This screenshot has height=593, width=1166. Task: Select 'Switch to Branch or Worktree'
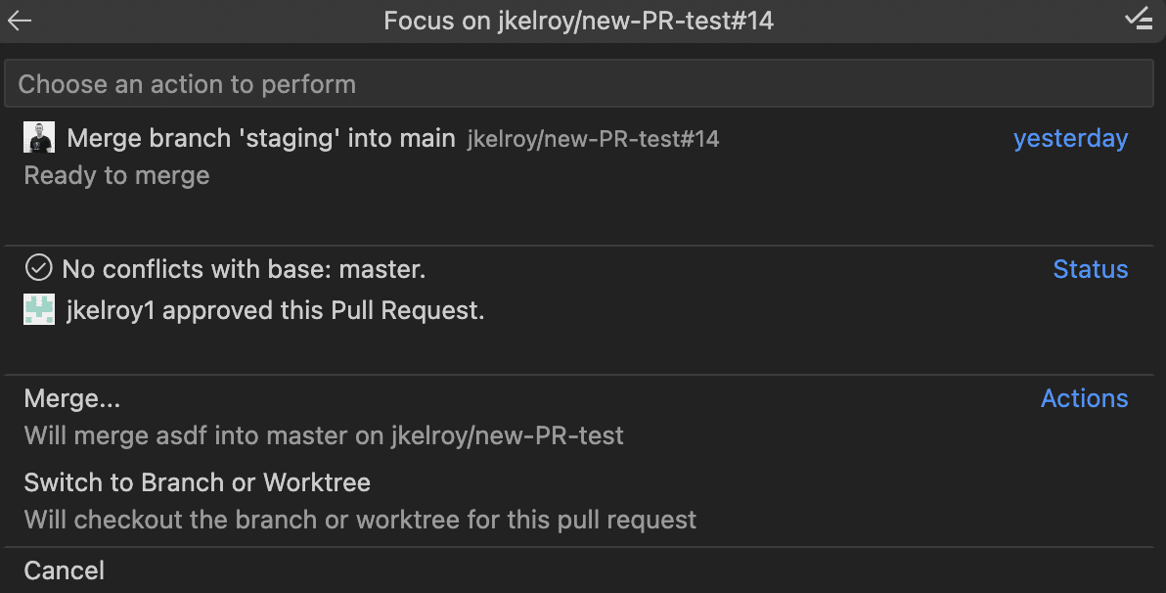coord(197,482)
